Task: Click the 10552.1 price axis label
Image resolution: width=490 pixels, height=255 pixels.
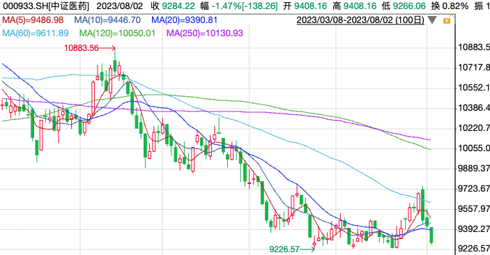Action: (x=474, y=88)
